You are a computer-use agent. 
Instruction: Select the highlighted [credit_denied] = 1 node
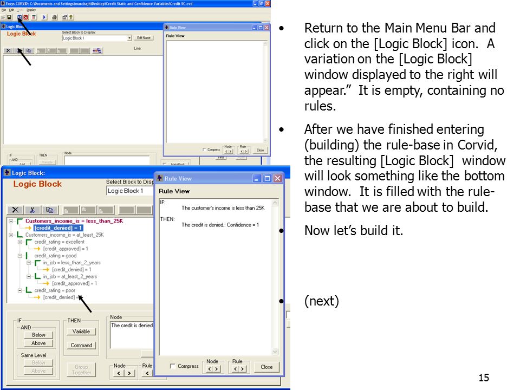58,228
